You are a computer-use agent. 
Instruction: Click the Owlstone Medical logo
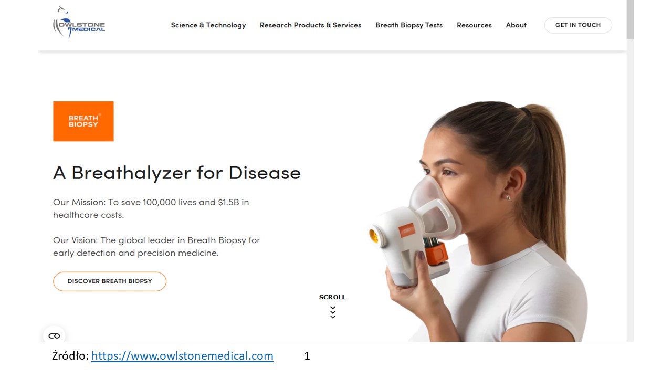coord(79,23)
